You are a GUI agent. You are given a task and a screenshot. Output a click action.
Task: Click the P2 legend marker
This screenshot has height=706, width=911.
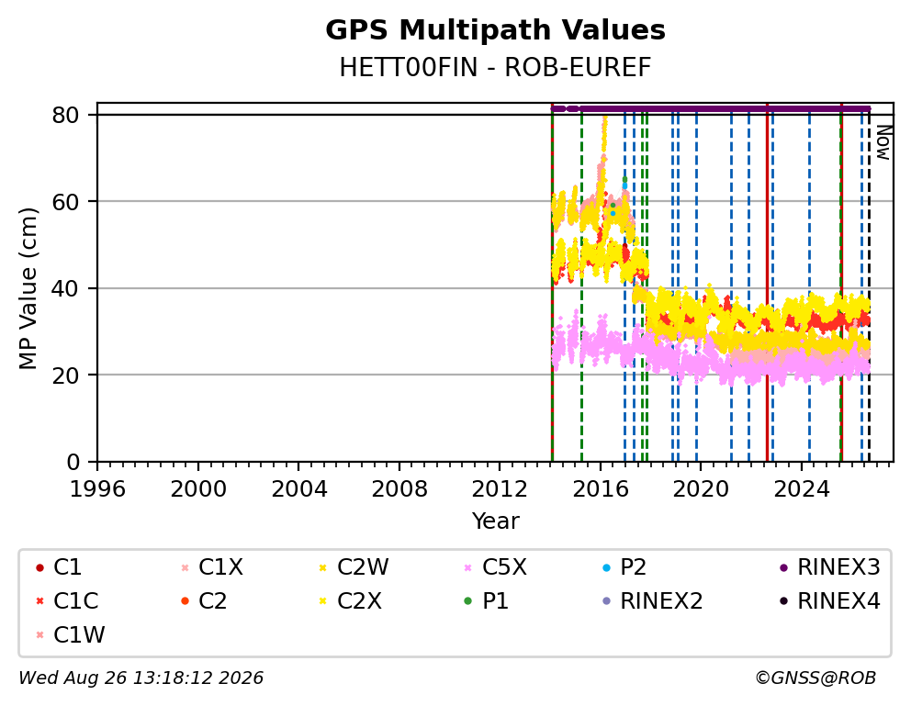click(x=606, y=567)
